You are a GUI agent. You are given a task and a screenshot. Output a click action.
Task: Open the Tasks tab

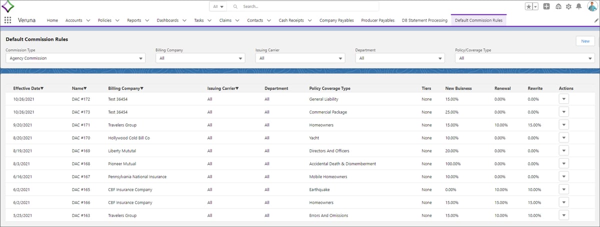tap(199, 20)
